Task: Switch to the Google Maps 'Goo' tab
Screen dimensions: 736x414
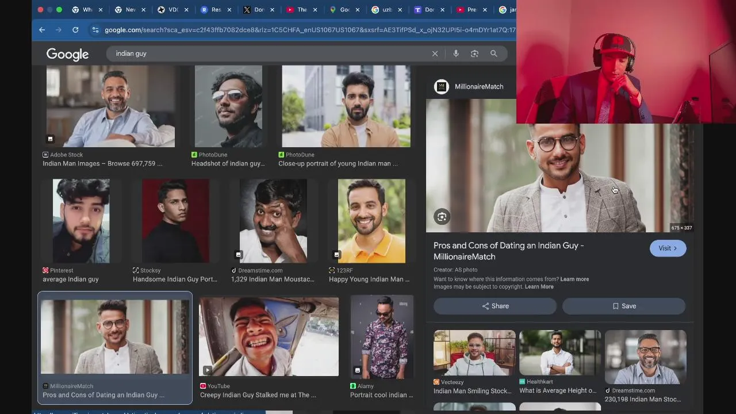Action: coord(344,10)
